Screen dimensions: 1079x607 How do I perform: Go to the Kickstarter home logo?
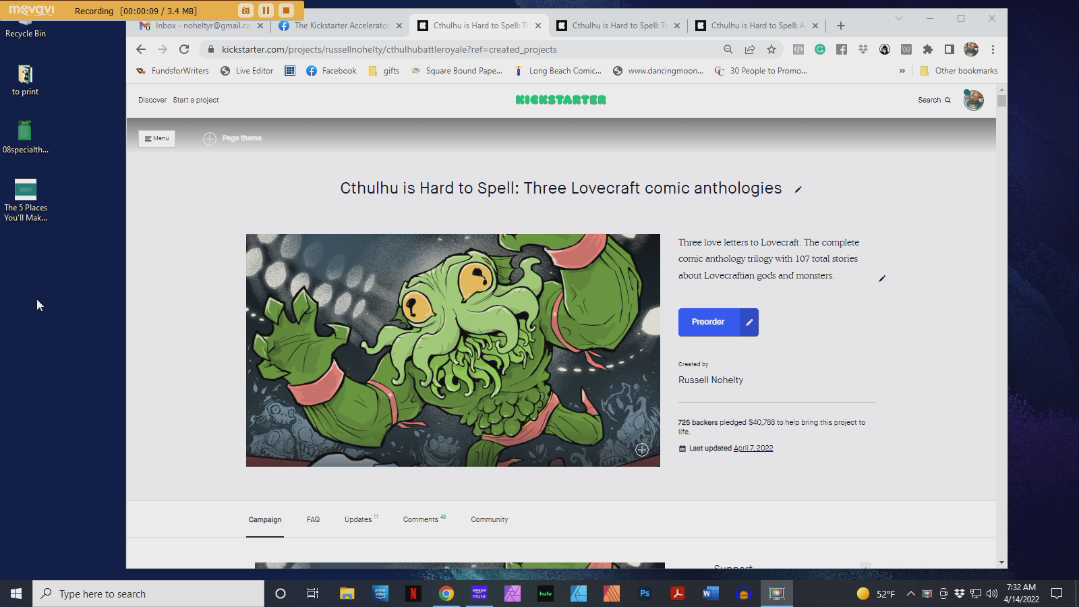coord(560,100)
